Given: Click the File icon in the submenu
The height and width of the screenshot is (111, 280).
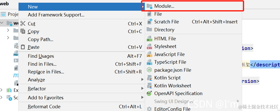Looking at the screenshot, I should pyautogui.click(x=149, y=14).
